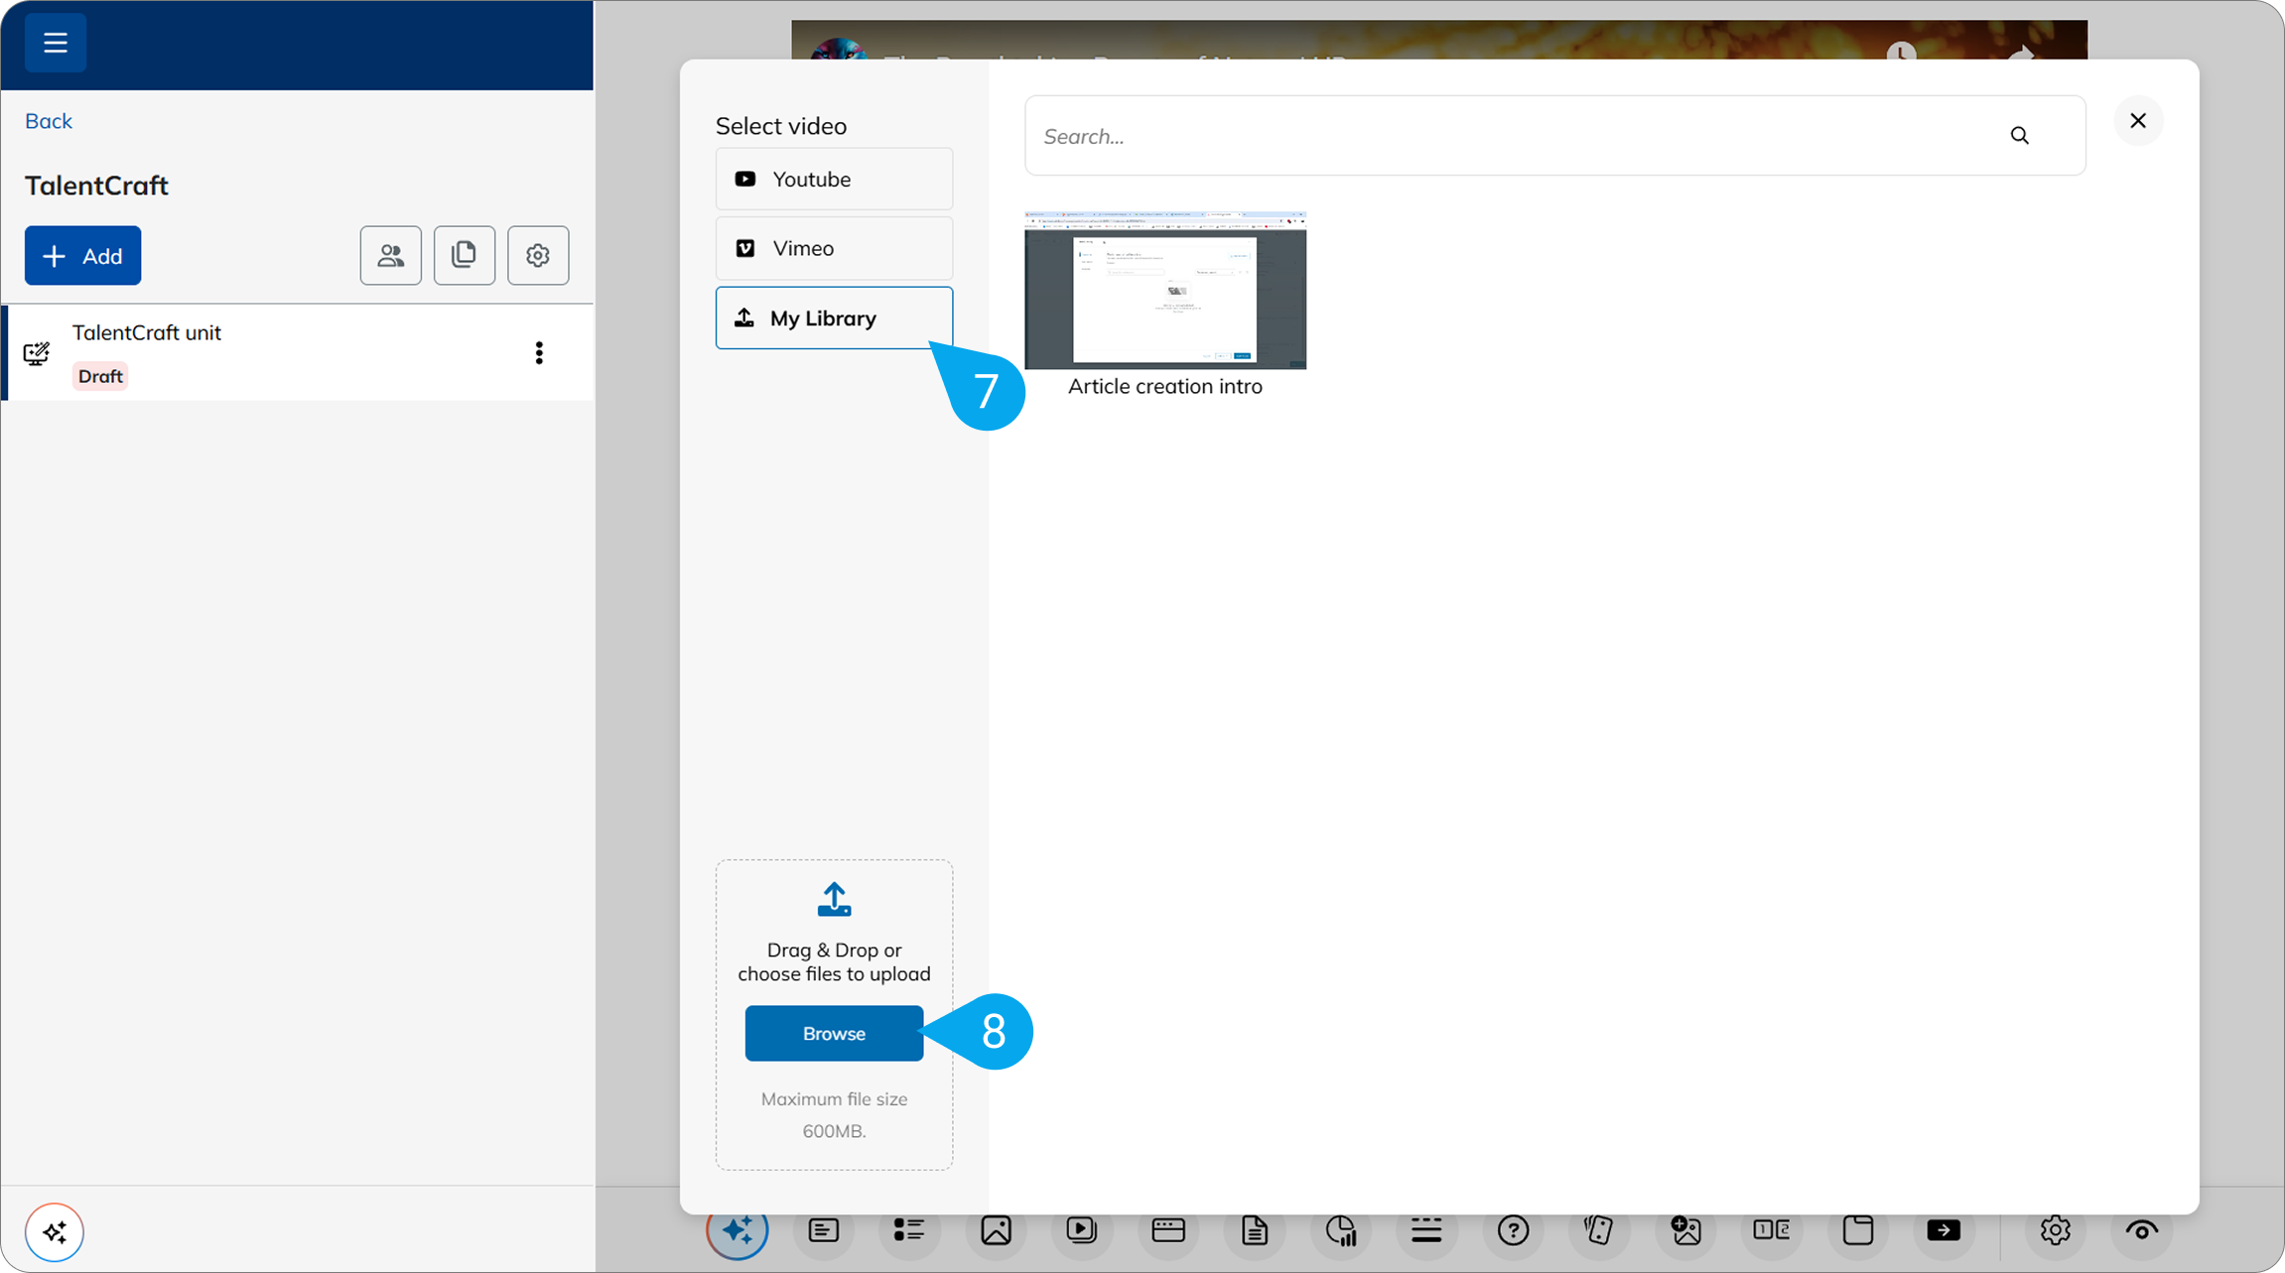
Task: Add a list block from the toolbar
Action: [908, 1230]
